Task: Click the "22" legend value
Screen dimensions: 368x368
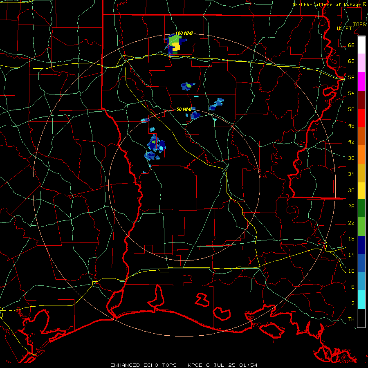Action: point(351,222)
